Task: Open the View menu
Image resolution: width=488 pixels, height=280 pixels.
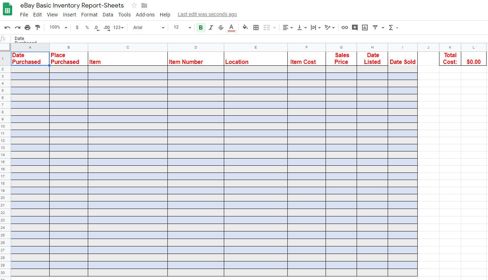Action: pos(52,15)
